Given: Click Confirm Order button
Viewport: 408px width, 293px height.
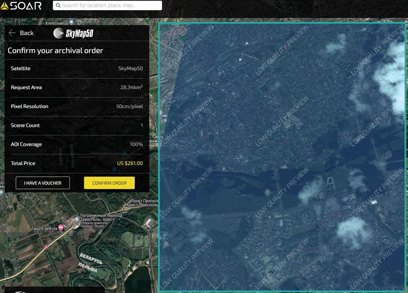Looking at the screenshot, I should [x=109, y=183].
